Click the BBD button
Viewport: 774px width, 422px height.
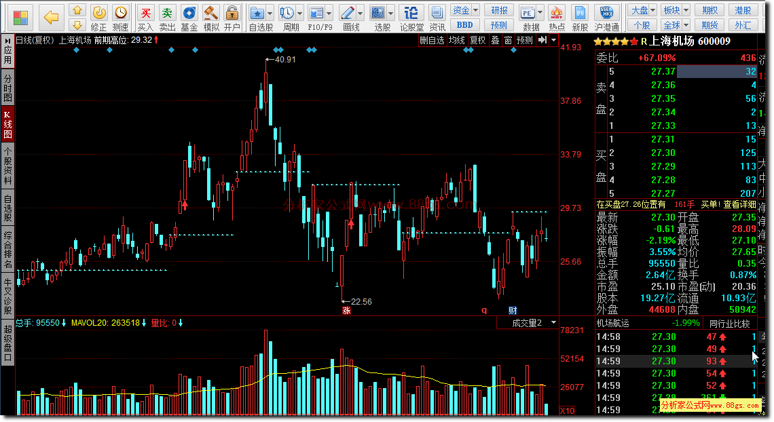pos(465,24)
